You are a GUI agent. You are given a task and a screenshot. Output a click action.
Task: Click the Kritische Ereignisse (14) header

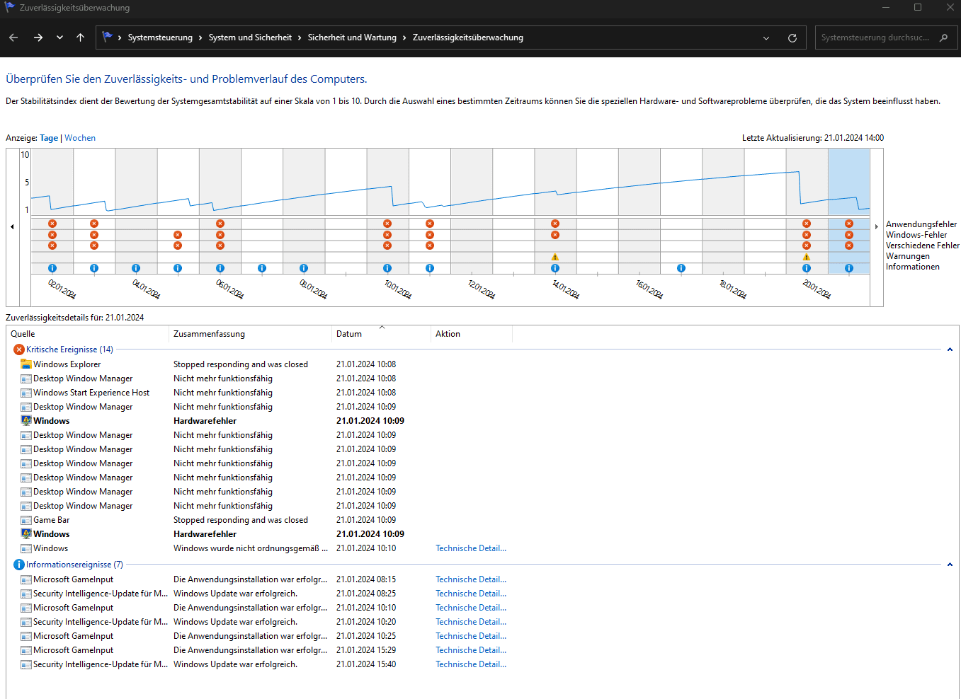pos(69,349)
